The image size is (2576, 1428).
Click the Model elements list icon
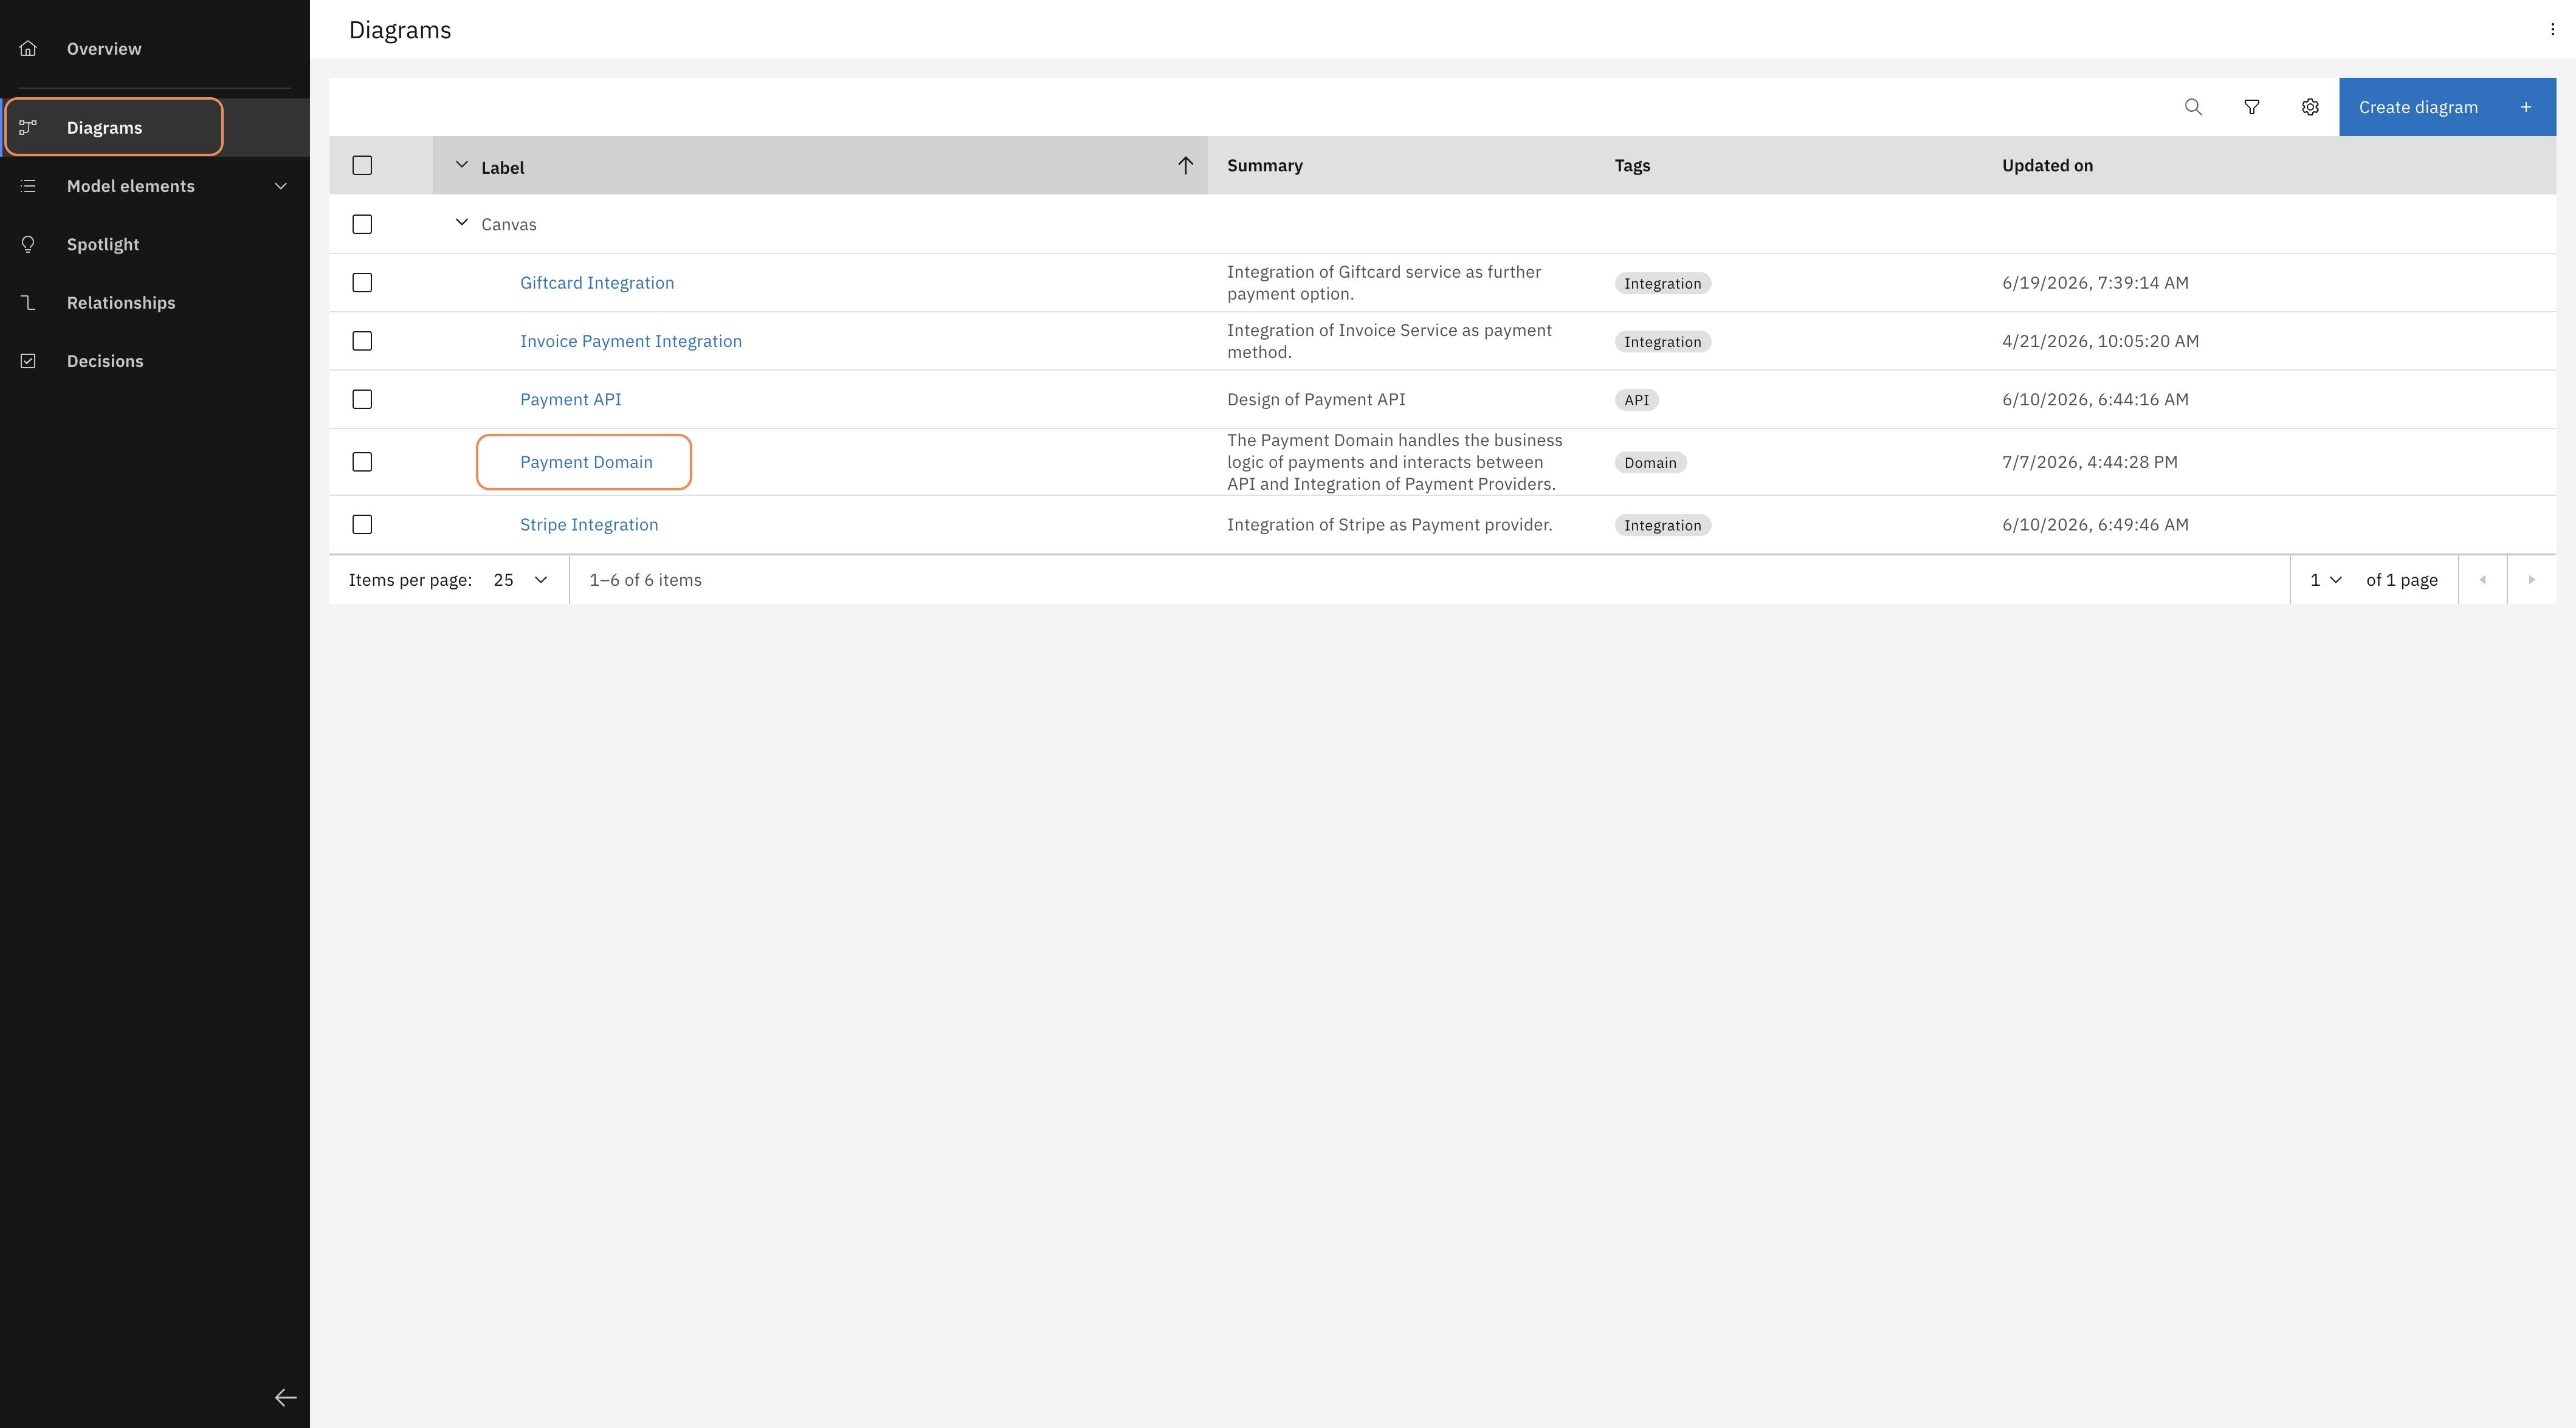click(x=28, y=186)
